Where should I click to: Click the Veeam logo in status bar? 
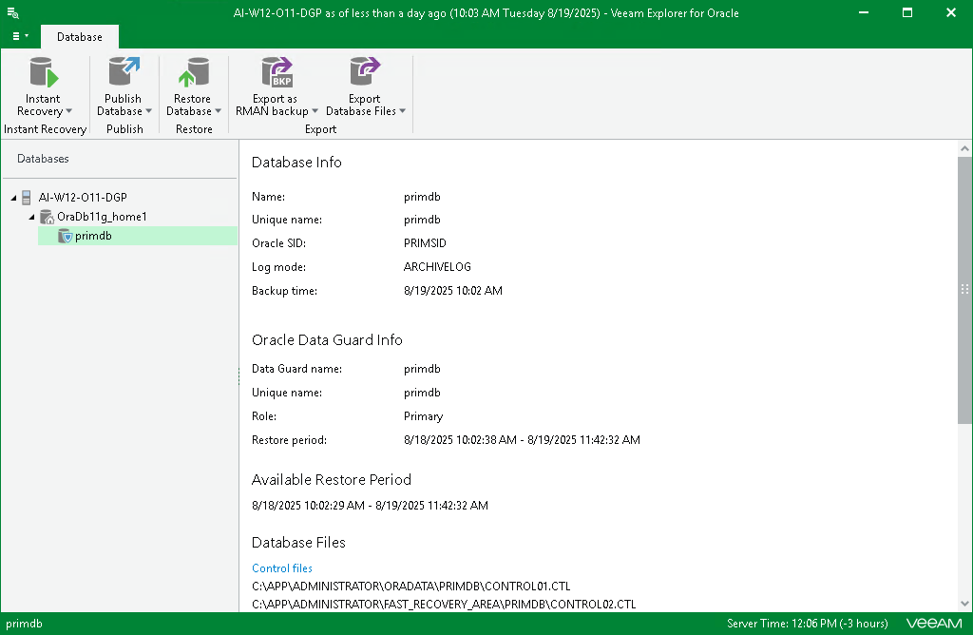pos(934,624)
